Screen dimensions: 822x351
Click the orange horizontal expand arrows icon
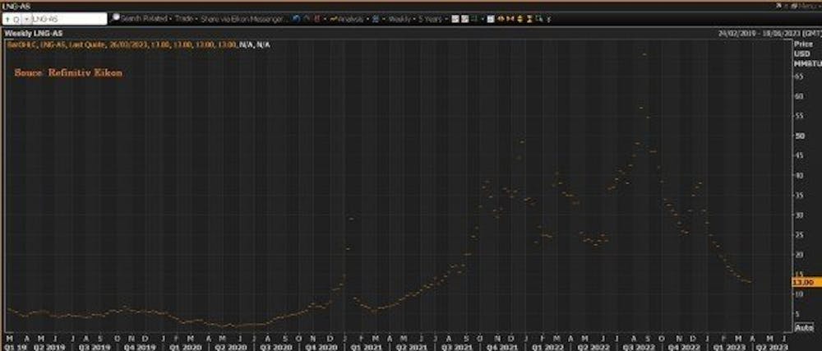tap(501, 18)
